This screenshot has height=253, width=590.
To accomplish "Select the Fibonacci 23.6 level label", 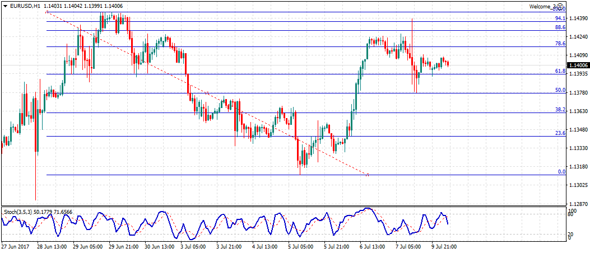I will [x=559, y=133].
